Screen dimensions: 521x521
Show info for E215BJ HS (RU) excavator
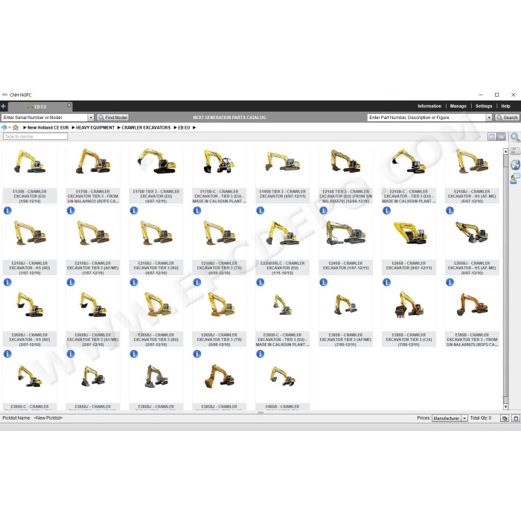[x=7, y=211]
